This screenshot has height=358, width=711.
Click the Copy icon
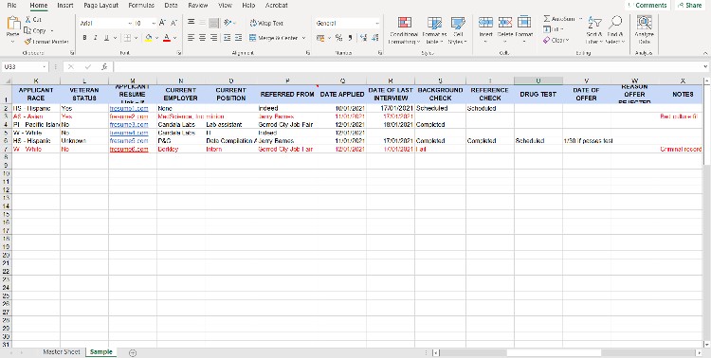pos(27,30)
